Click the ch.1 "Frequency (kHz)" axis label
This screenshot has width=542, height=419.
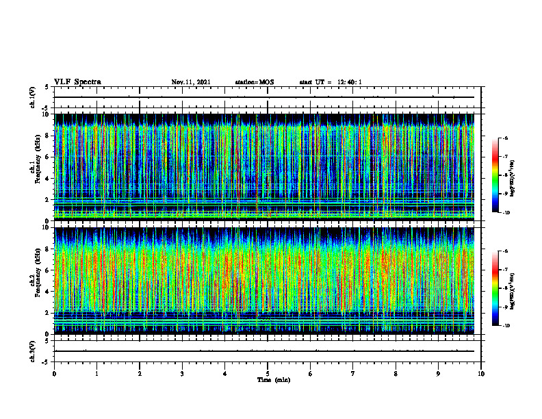(38, 159)
